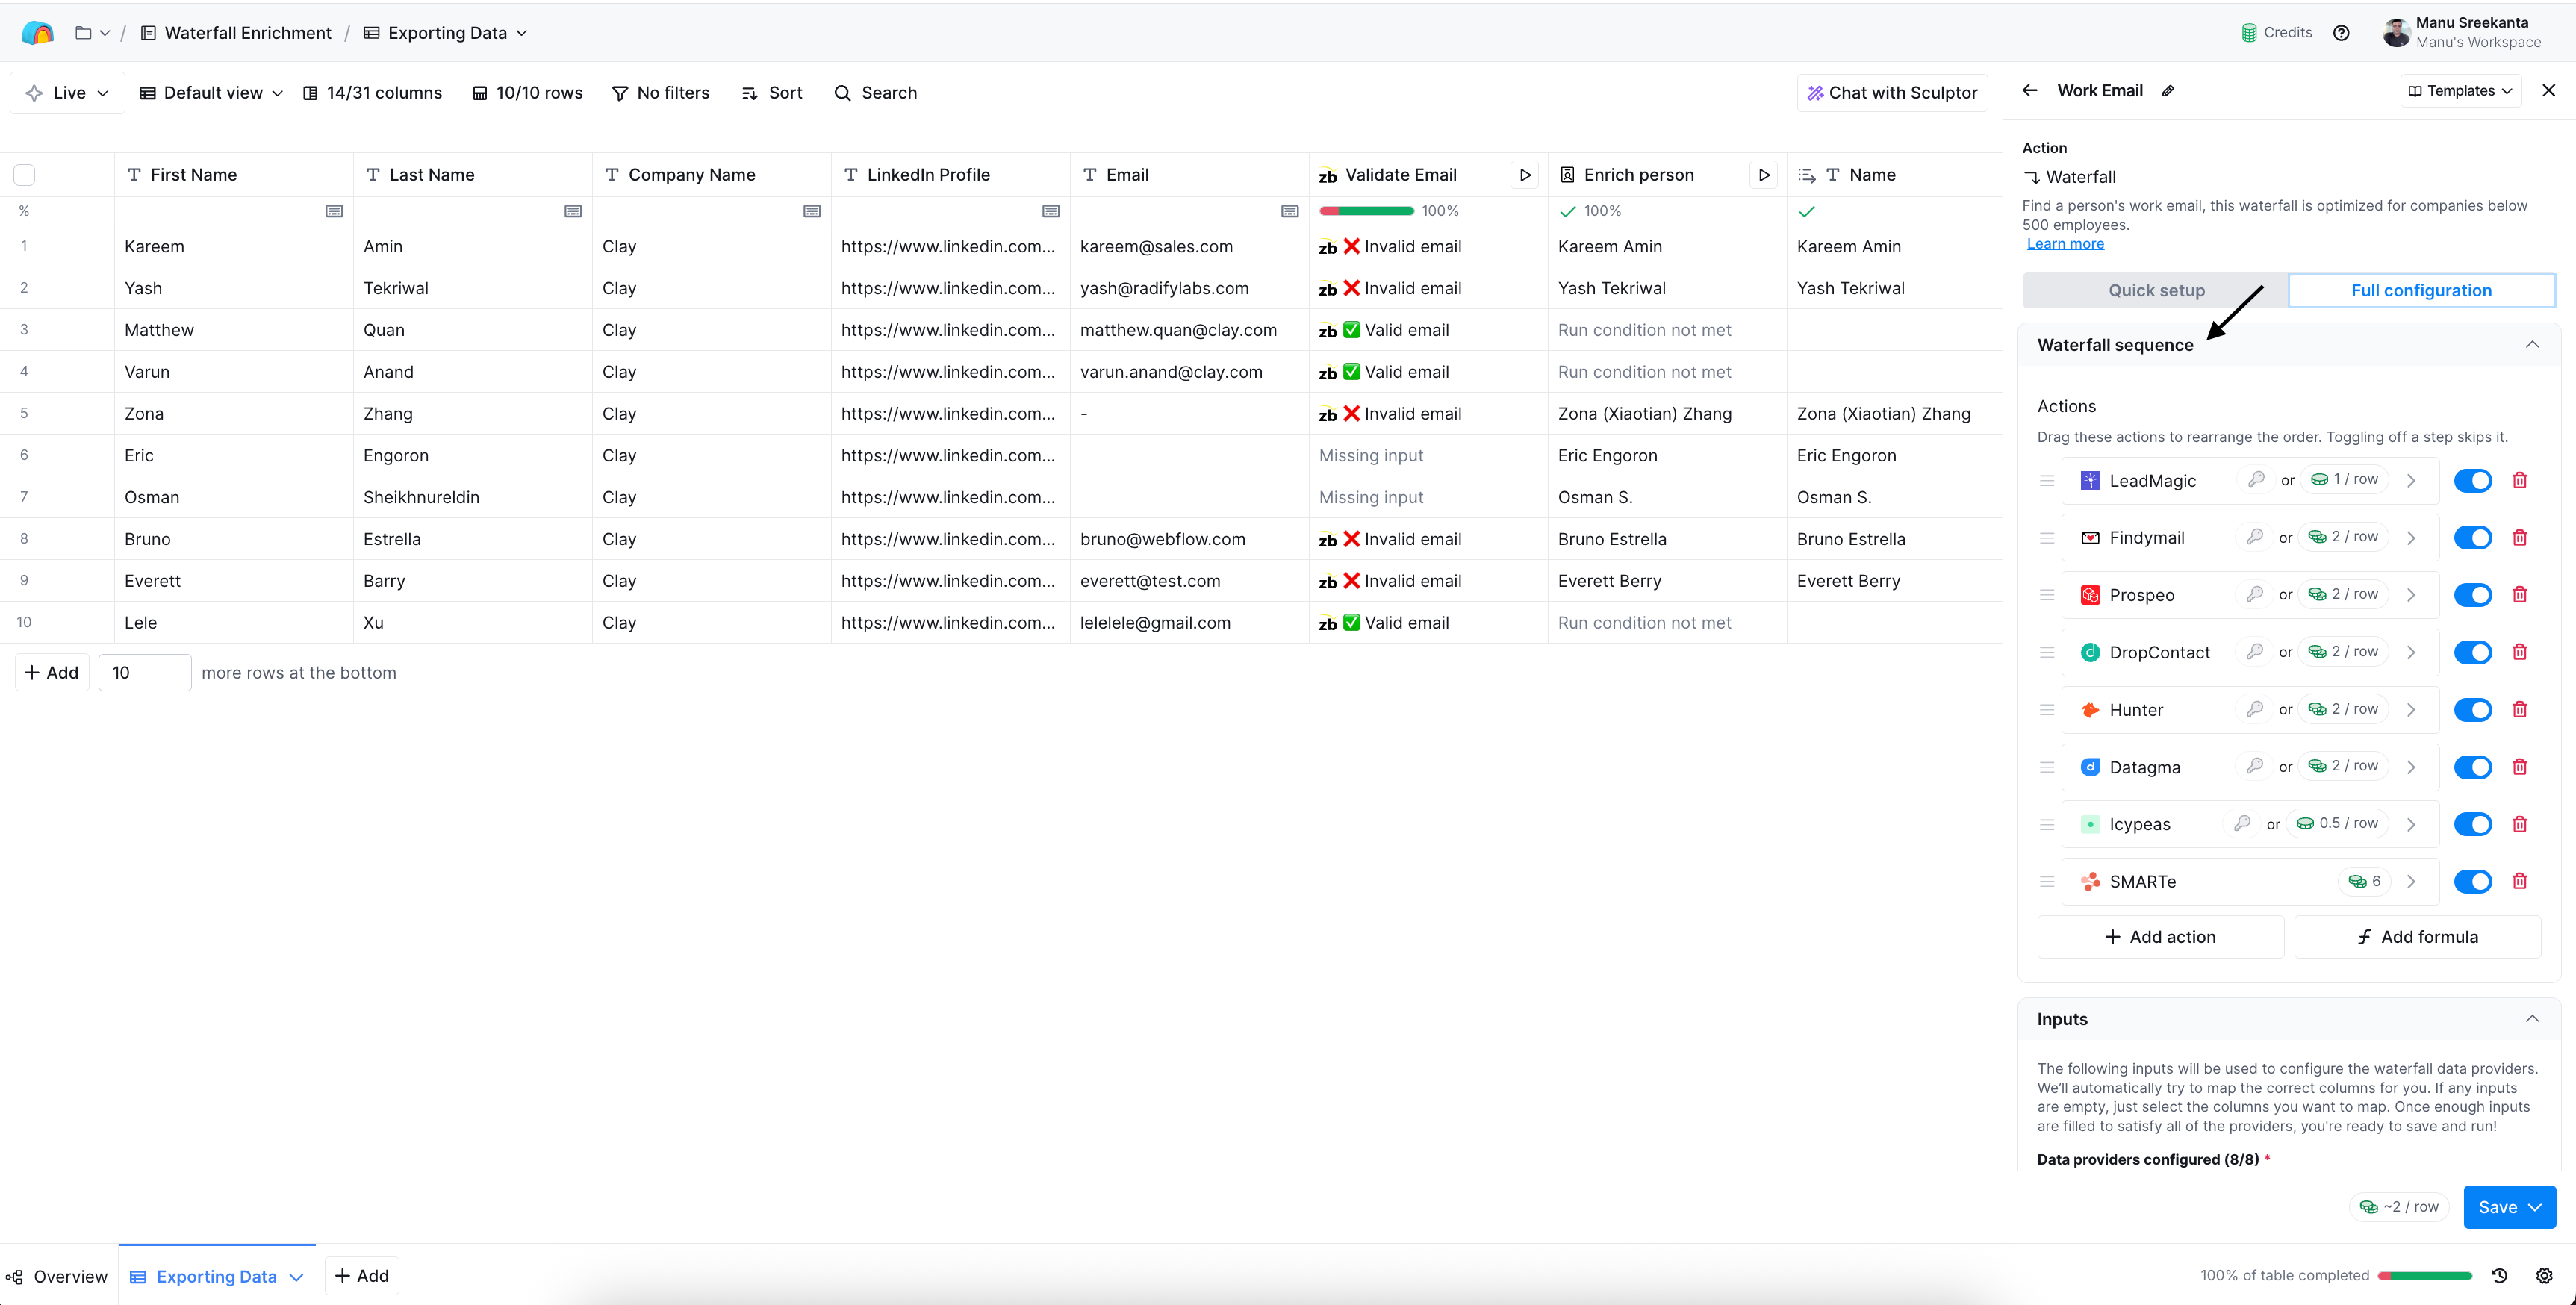Toggle off the Hunter waterfall step
The image size is (2576, 1305).
point(2472,710)
